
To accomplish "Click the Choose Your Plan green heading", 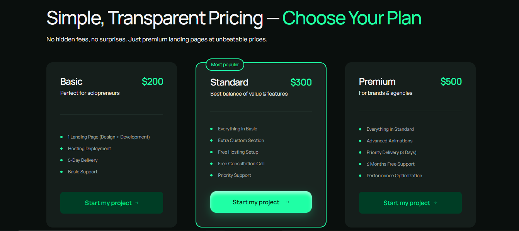I will [x=352, y=18].
